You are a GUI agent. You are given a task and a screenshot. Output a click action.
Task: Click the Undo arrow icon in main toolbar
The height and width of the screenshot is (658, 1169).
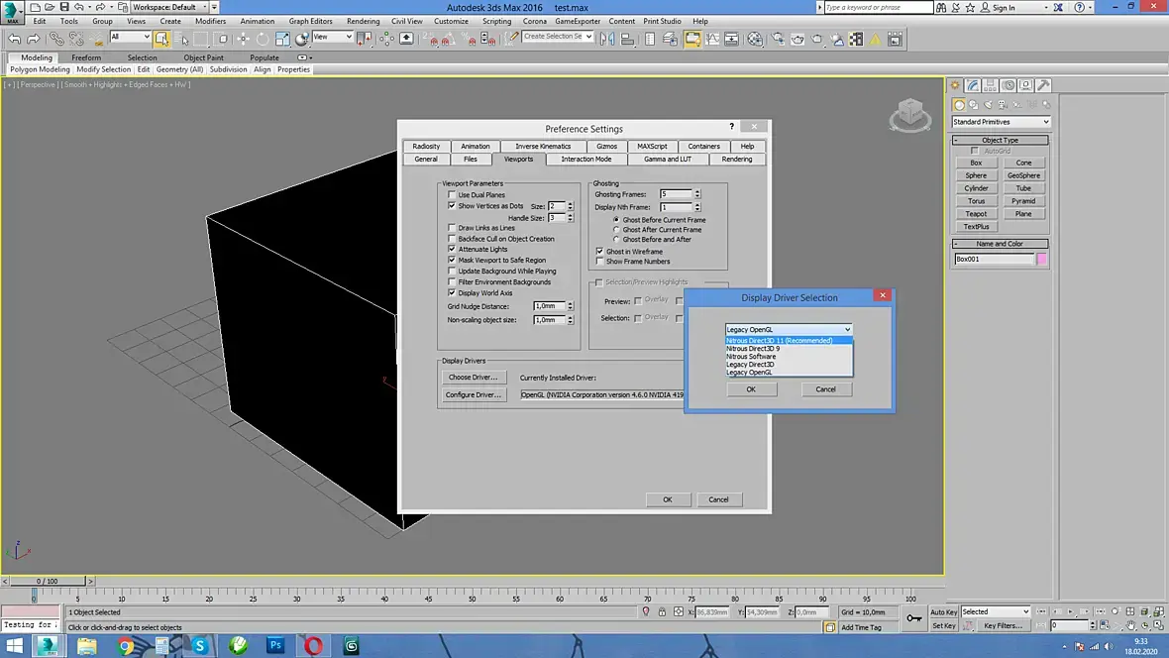point(14,39)
